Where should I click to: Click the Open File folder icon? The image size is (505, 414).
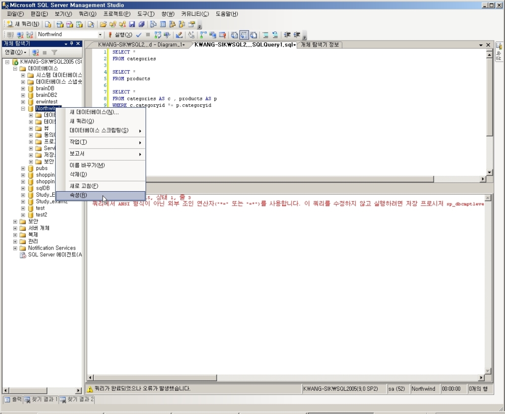(103, 24)
